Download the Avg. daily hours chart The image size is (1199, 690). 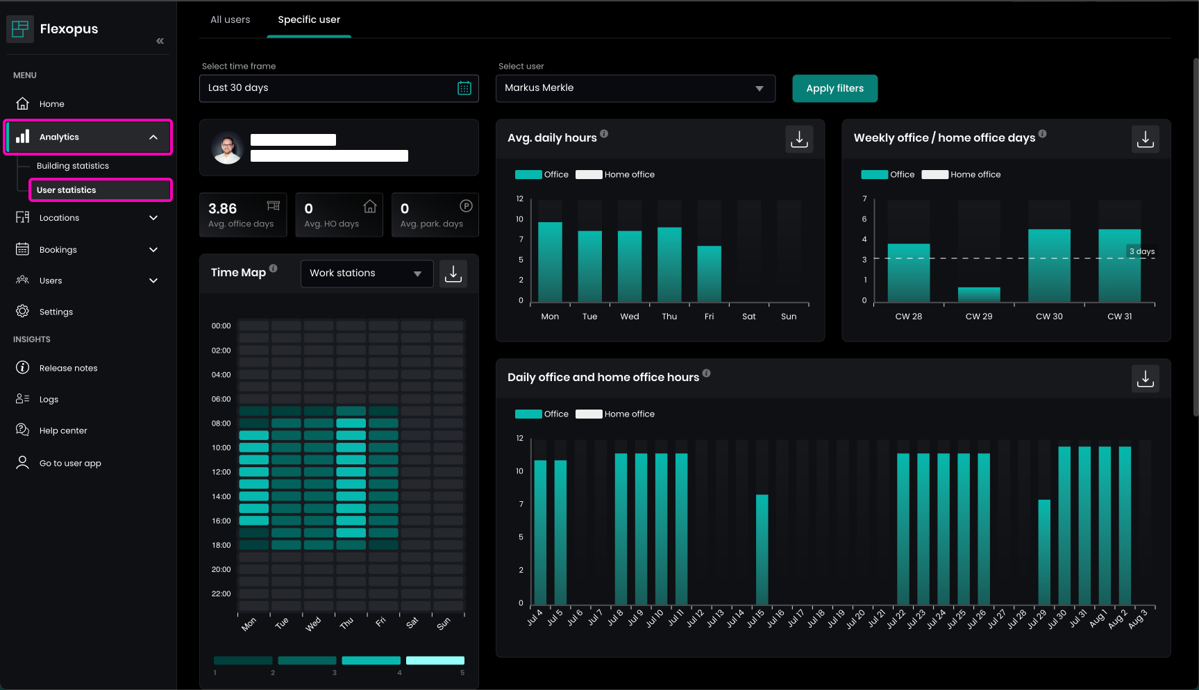coord(799,139)
